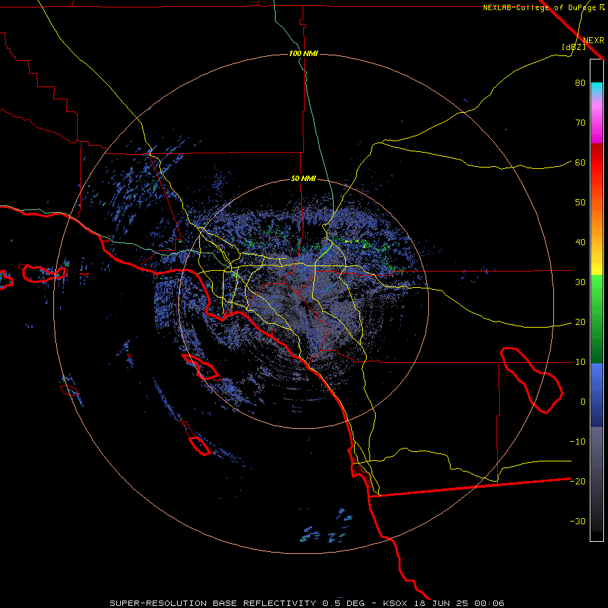Click the '[dBZ]' units label

pyautogui.click(x=574, y=47)
